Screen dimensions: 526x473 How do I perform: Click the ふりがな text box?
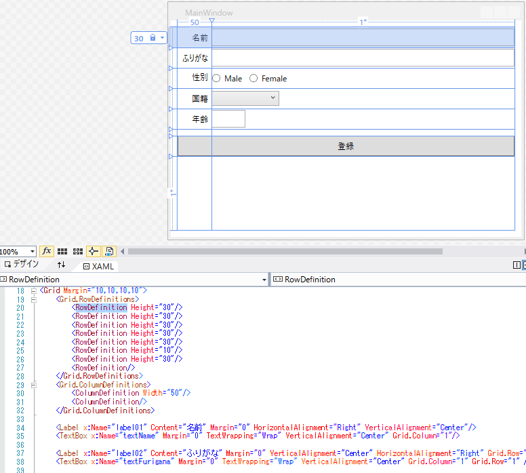coord(363,58)
